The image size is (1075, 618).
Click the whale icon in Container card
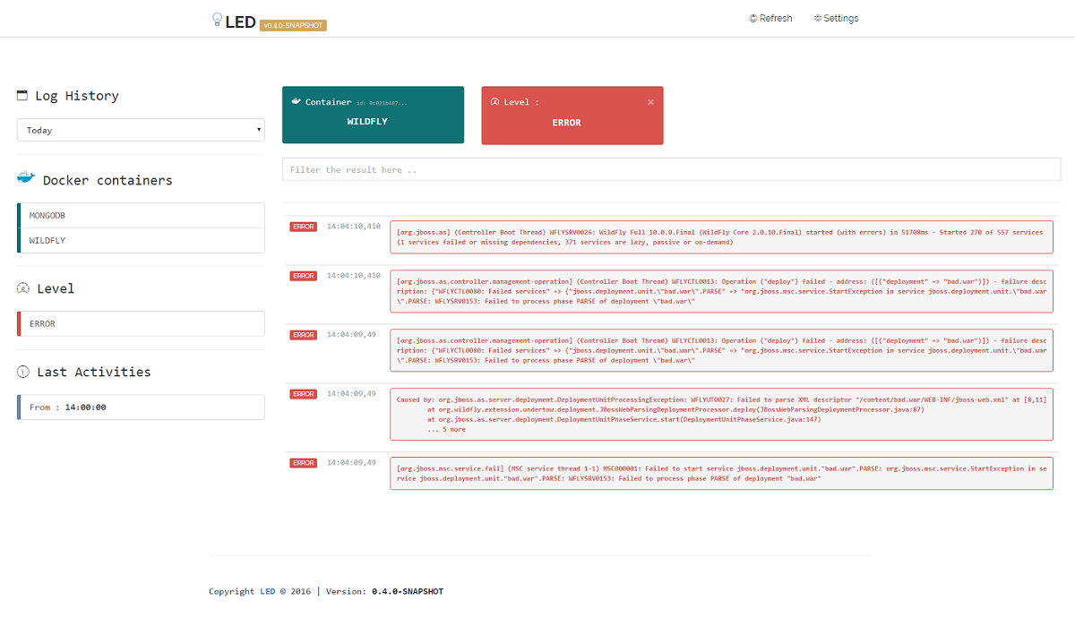(x=296, y=101)
